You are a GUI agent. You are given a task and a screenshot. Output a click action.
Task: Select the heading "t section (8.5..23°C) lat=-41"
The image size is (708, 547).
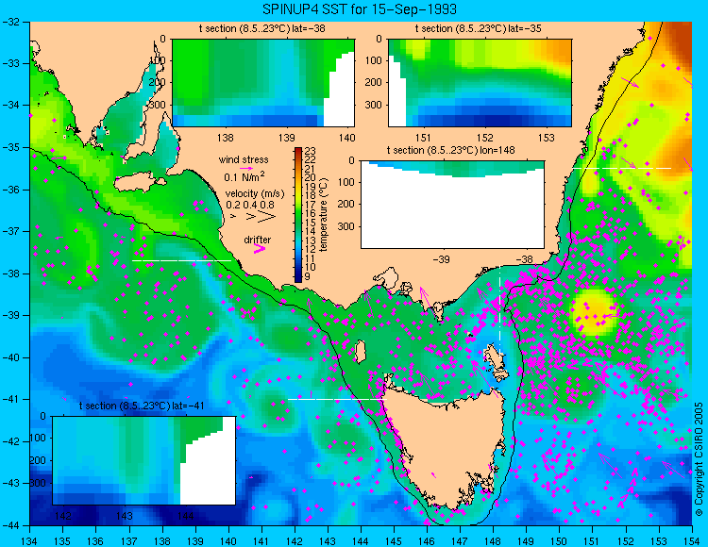coord(143,406)
